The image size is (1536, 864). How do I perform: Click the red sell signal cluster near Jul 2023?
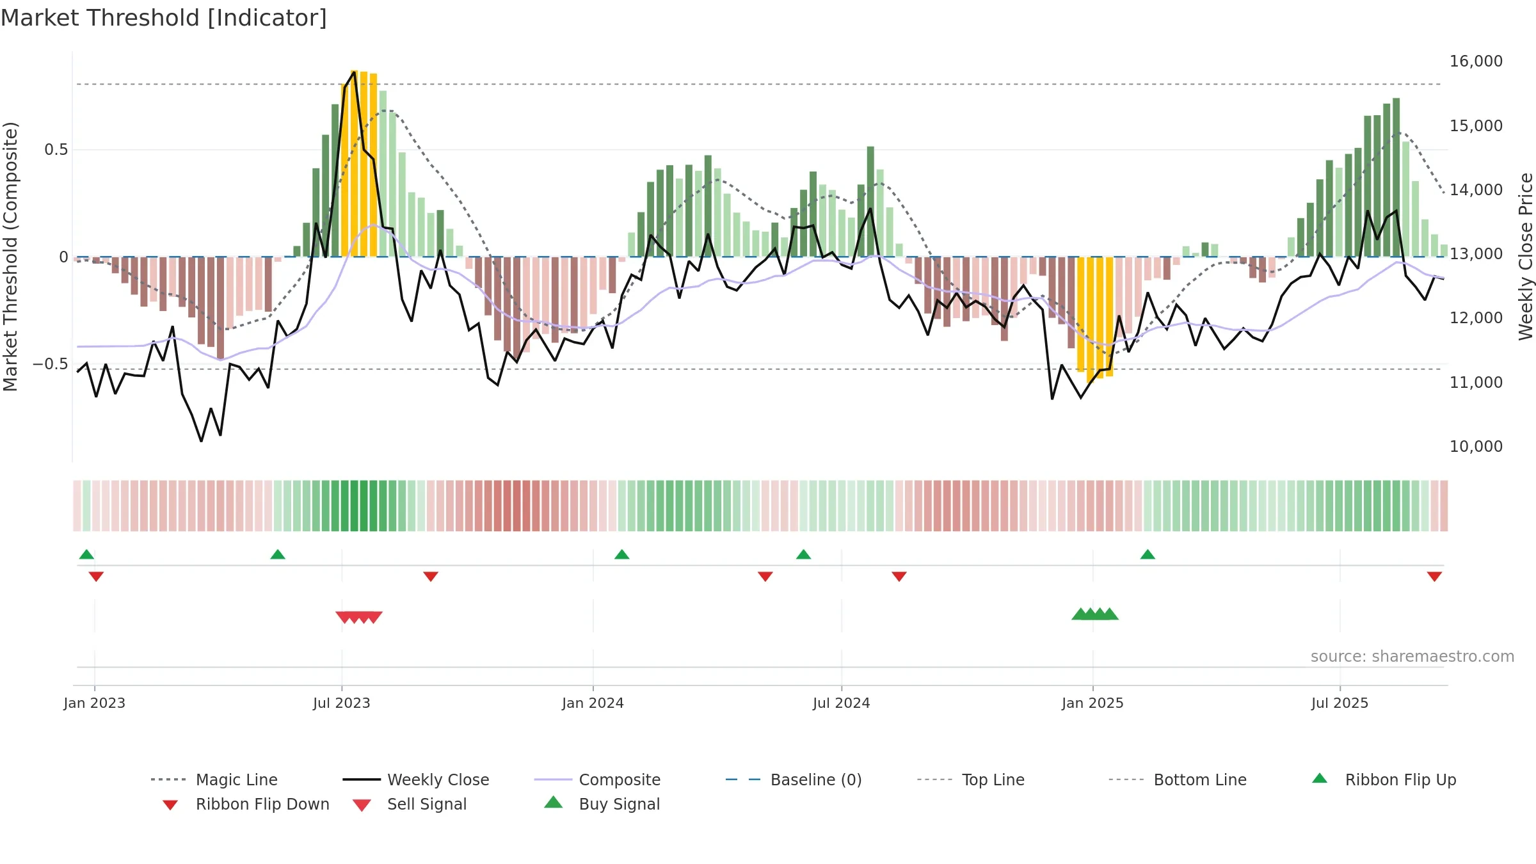pyautogui.click(x=359, y=617)
